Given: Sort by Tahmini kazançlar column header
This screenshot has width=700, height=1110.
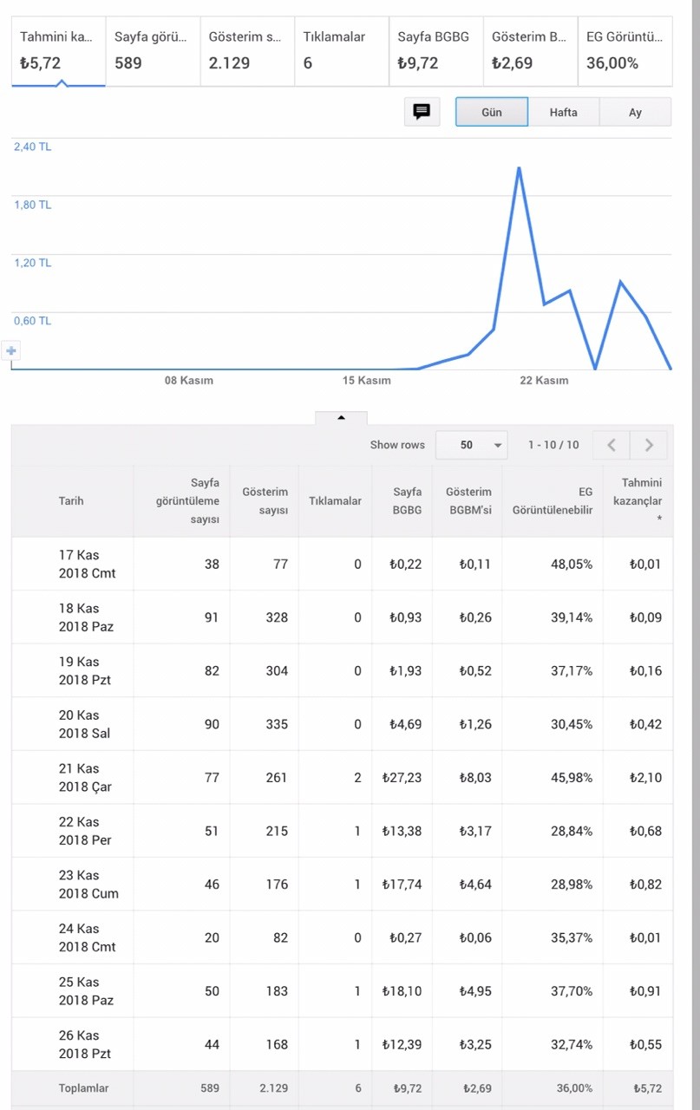Looking at the screenshot, I should pyautogui.click(x=638, y=500).
